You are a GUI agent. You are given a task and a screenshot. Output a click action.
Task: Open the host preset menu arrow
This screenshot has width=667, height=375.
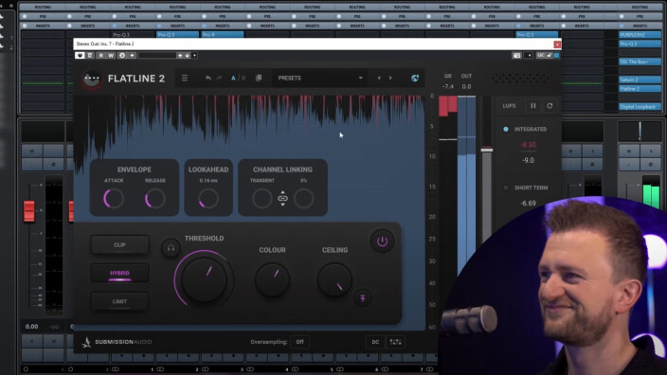click(194, 55)
